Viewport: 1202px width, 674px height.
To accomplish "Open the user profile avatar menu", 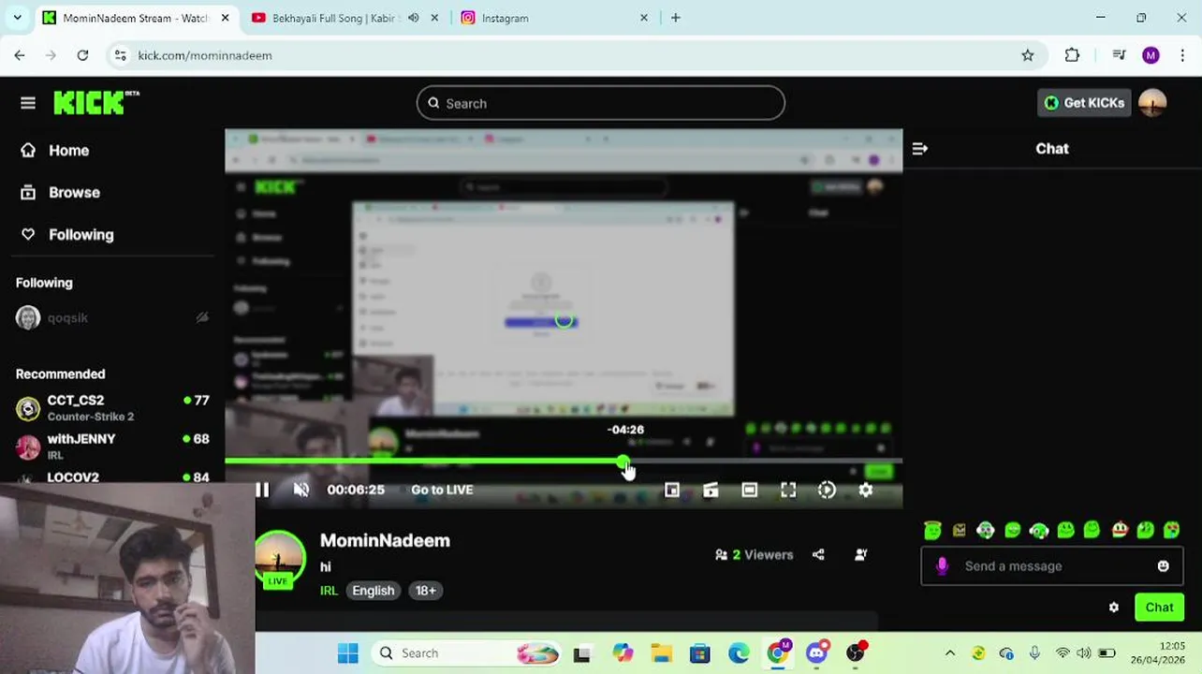I will 1152,103.
